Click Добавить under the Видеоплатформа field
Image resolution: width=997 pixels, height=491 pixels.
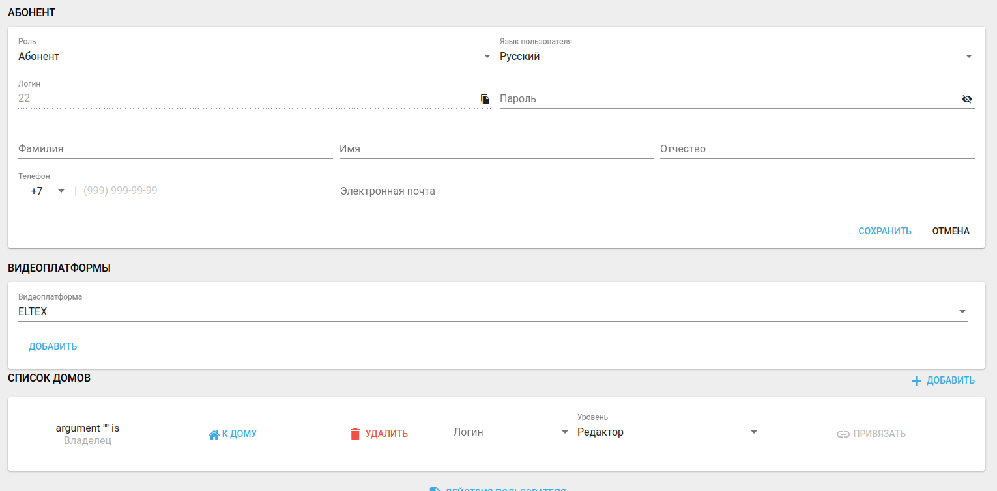point(53,346)
